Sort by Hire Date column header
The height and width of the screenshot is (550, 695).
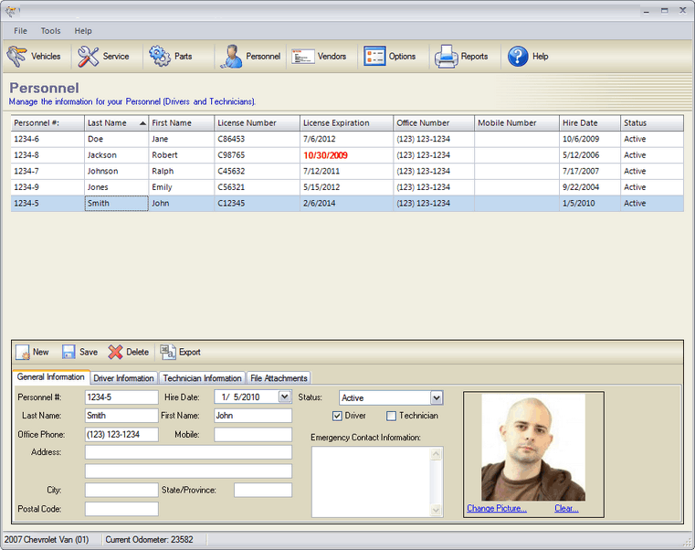[x=590, y=122]
